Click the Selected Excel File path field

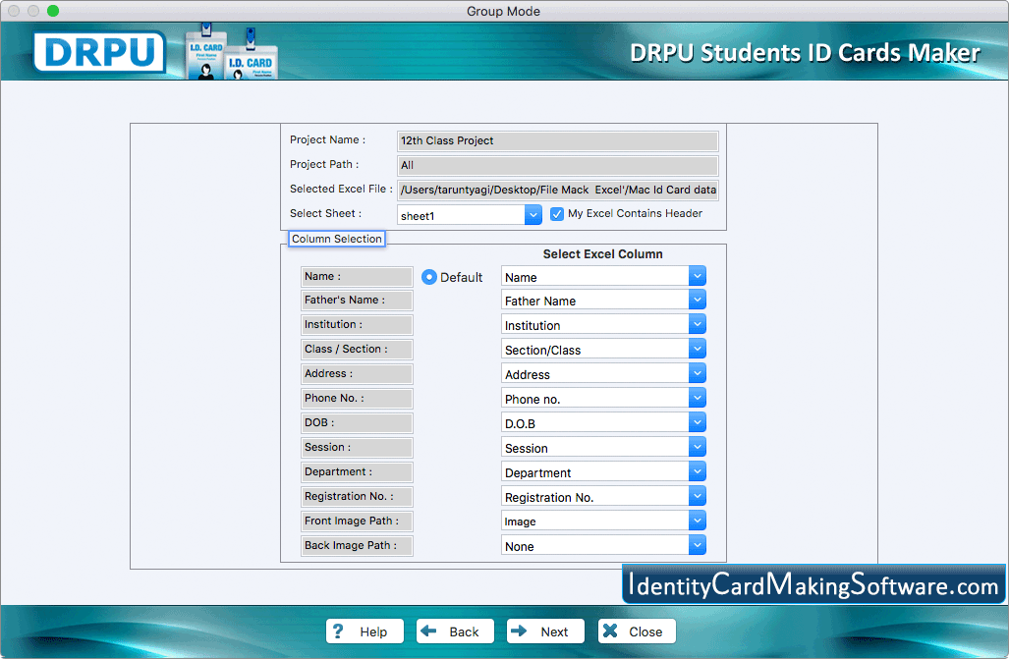(x=558, y=190)
